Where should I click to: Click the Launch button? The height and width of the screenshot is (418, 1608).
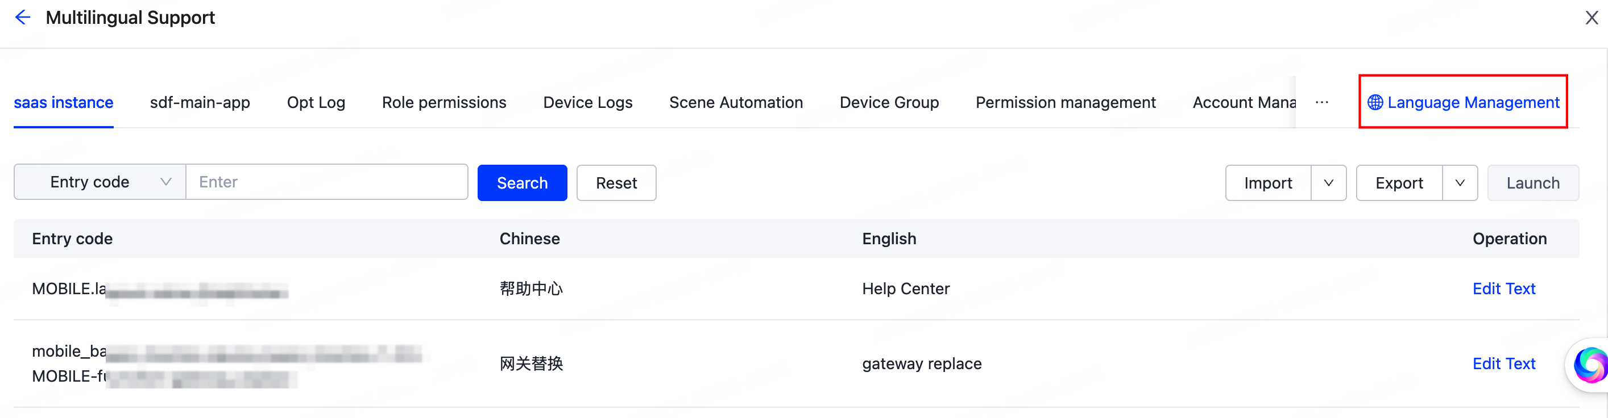1532,183
